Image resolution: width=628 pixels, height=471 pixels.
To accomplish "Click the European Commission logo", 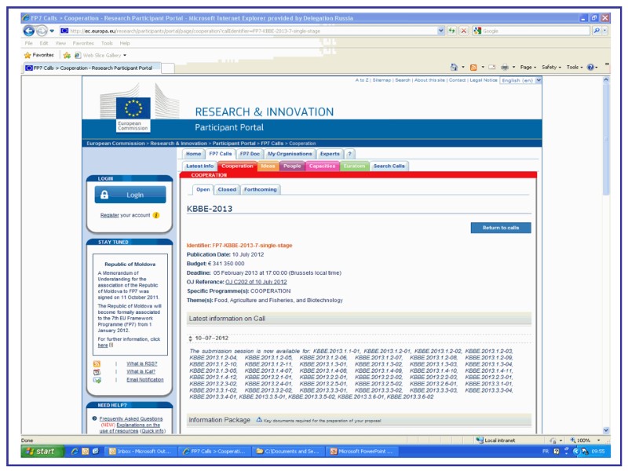I will (x=133, y=108).
